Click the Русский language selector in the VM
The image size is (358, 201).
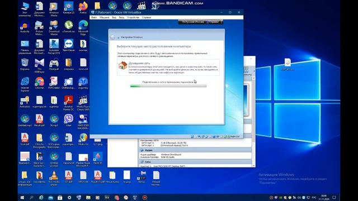(193, 22)
